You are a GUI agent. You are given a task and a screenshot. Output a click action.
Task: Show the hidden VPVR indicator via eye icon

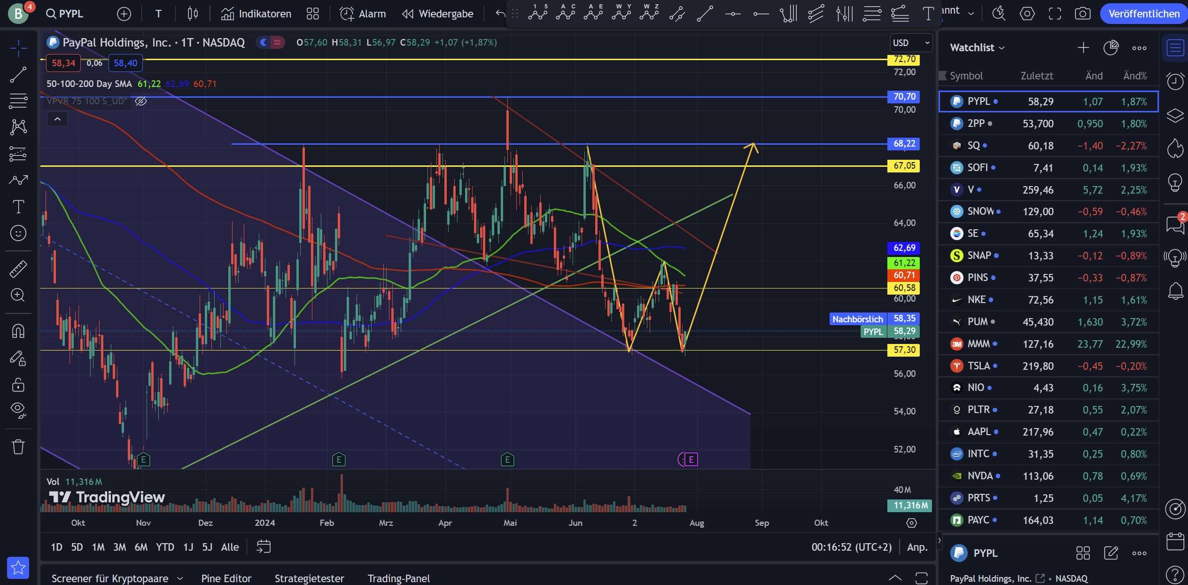click(x=141, y=101)
